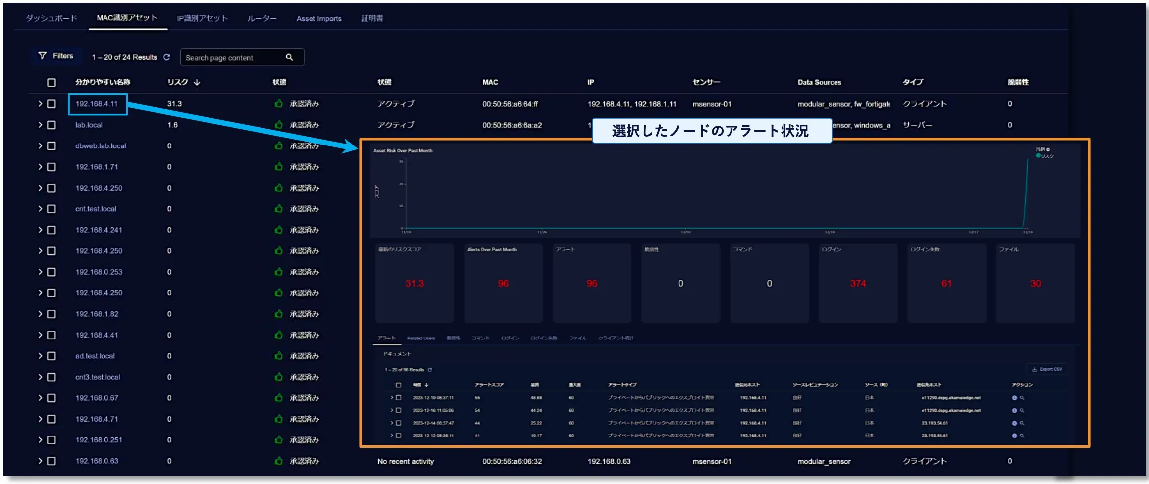
Task: Toggle the select-all checkbox in the table header
Action: click(x=52, y=82)
